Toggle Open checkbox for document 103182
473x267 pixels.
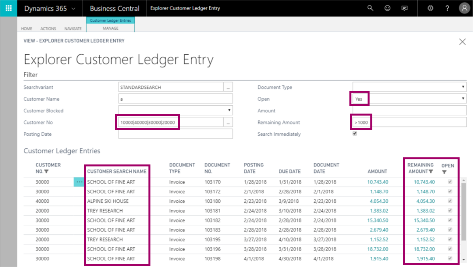[450, 220]
